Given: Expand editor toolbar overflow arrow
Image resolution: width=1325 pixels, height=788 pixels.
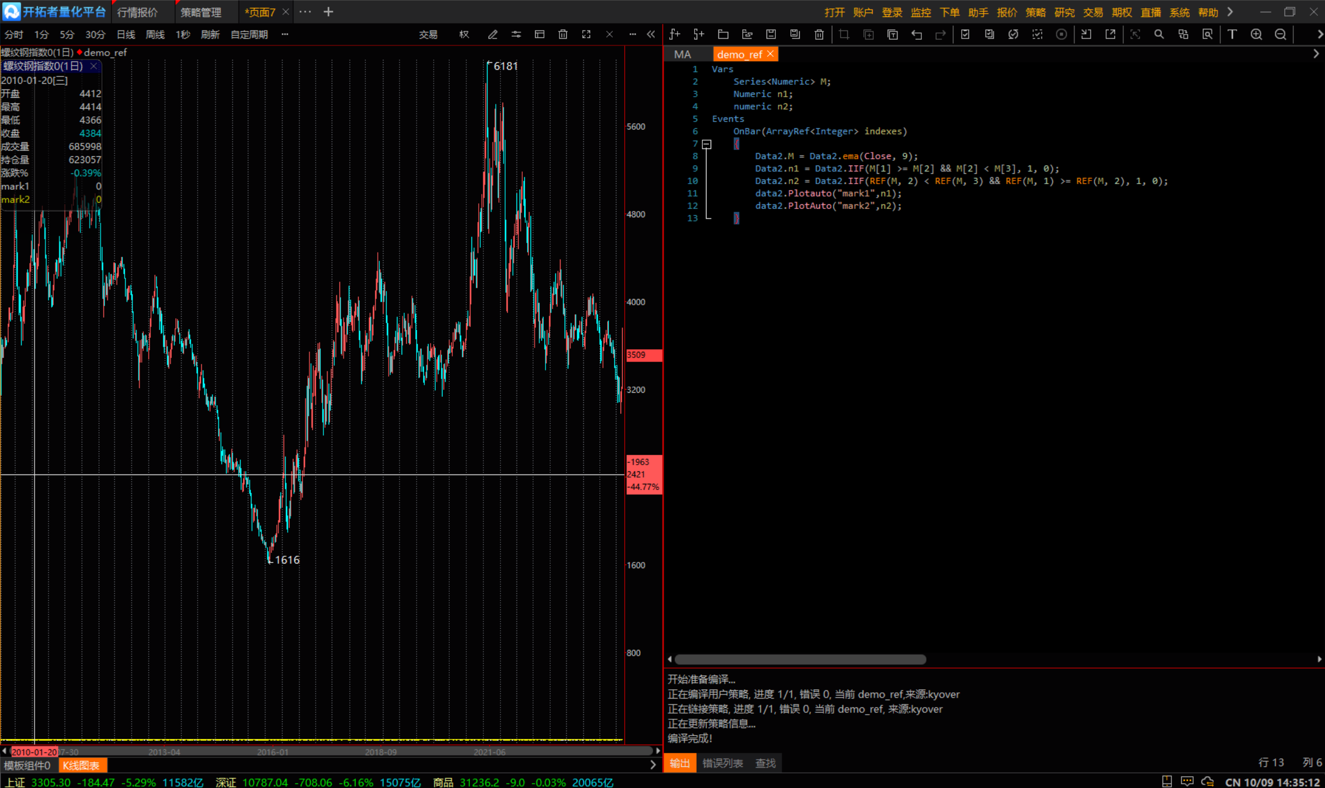Looking at the screenshot, I should [1320, 35].
